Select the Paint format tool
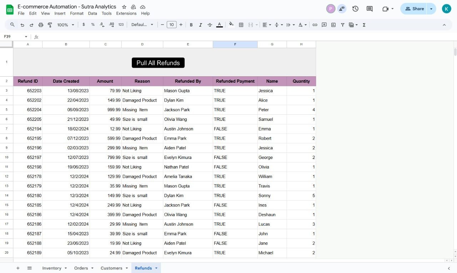Viewport: 457px width, 273px height. point(50,25)
